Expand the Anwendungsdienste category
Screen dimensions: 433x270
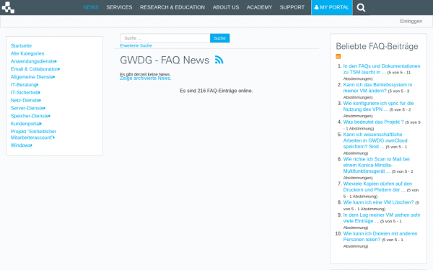pyautogui.click(x=34, y=61)
